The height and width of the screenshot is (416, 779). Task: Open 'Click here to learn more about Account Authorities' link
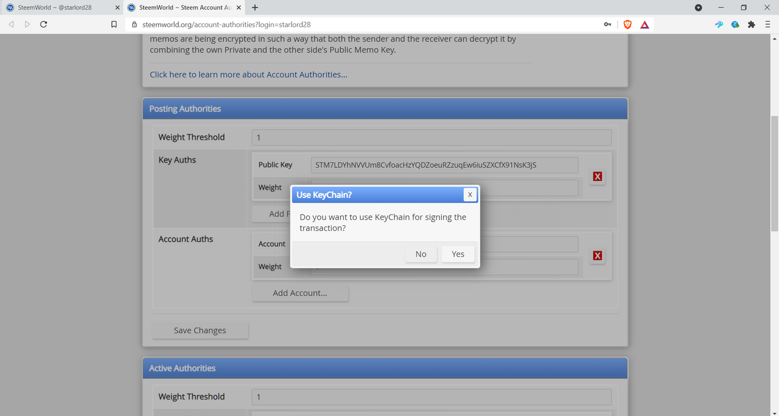point(249,74)
